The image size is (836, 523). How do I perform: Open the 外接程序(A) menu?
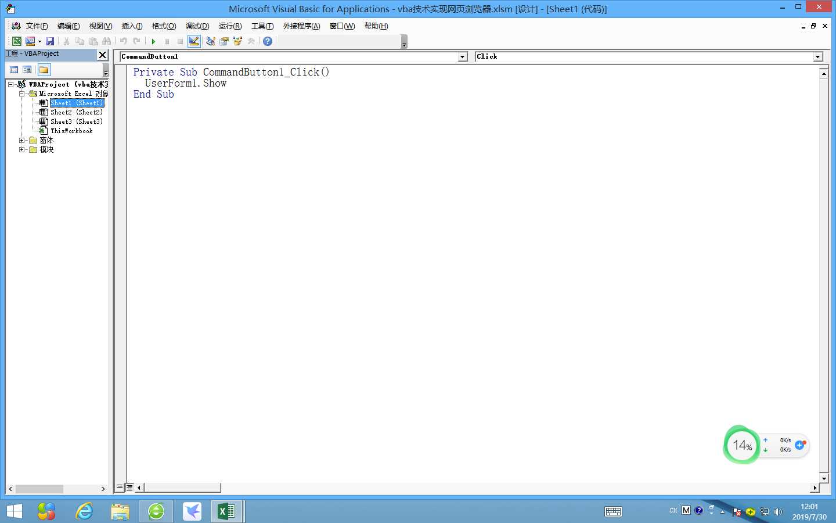point(301,26)
